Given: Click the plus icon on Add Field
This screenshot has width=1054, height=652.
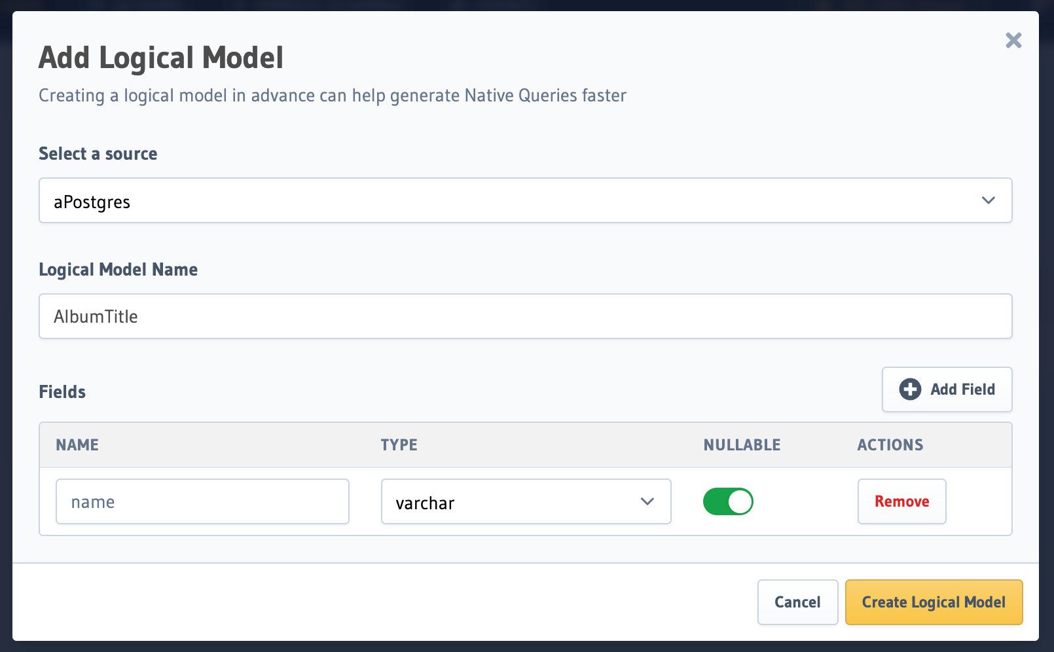Looking at the screenshot, I should pos(909,389).
